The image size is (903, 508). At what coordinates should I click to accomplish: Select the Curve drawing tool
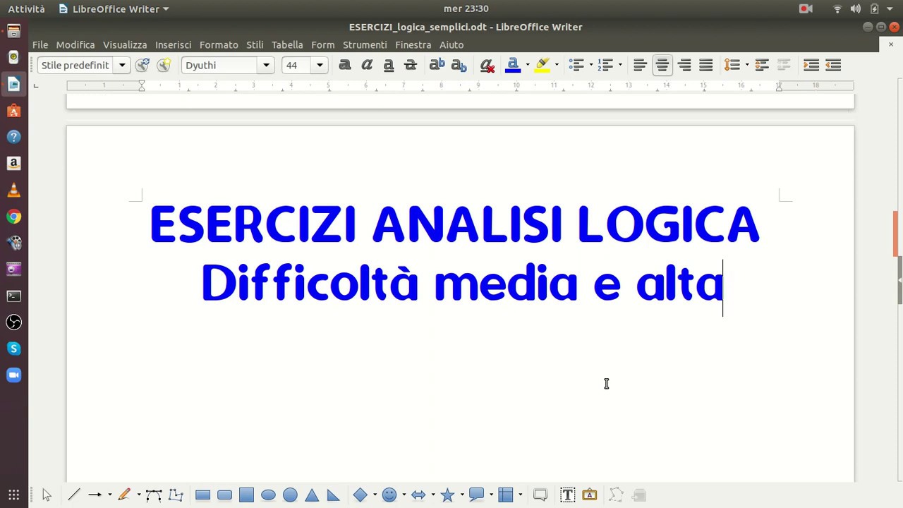click(x=154, y=495)
